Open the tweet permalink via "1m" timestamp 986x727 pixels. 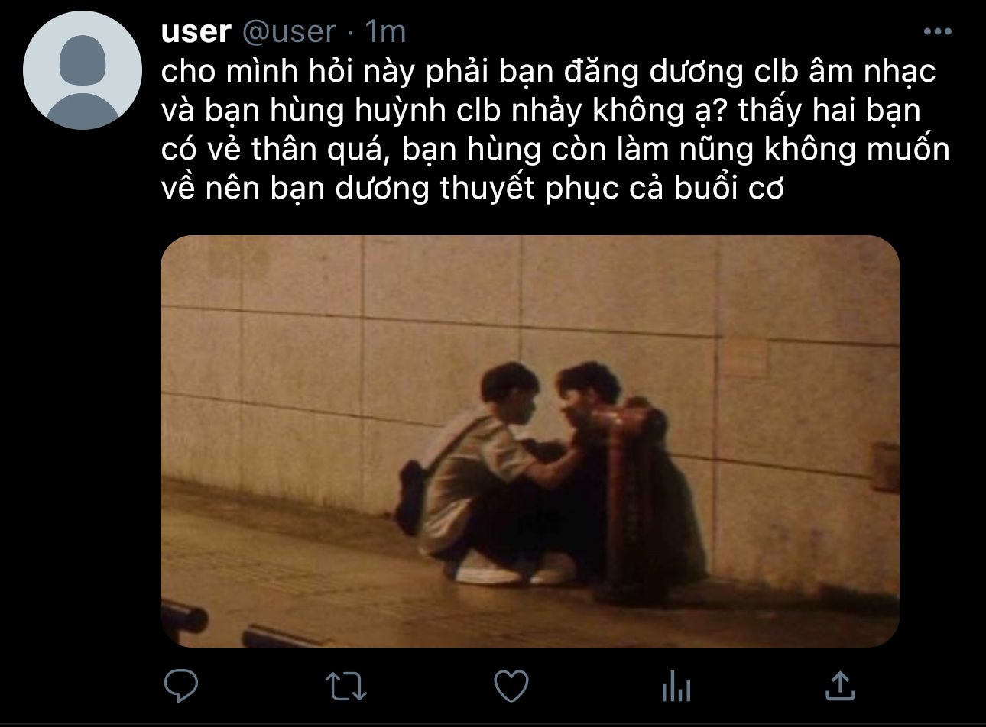tap(385, 32)
